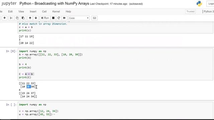Click the comment miss match in array Dimension

[43, 24]
